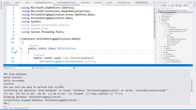Select HomeController.cs in Solution Explorer

pos(171,50)
